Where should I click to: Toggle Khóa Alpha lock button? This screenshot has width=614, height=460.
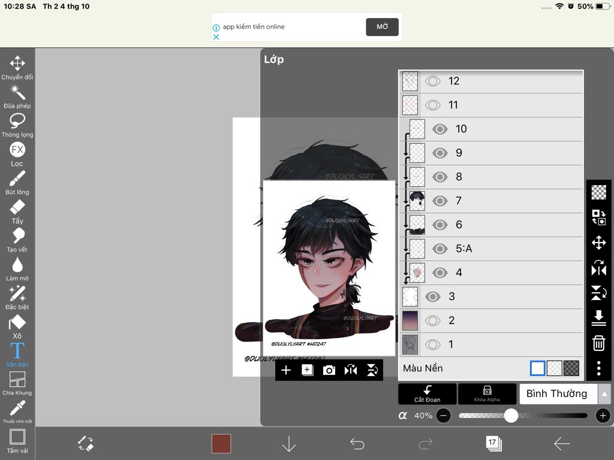tap(487, 394)
